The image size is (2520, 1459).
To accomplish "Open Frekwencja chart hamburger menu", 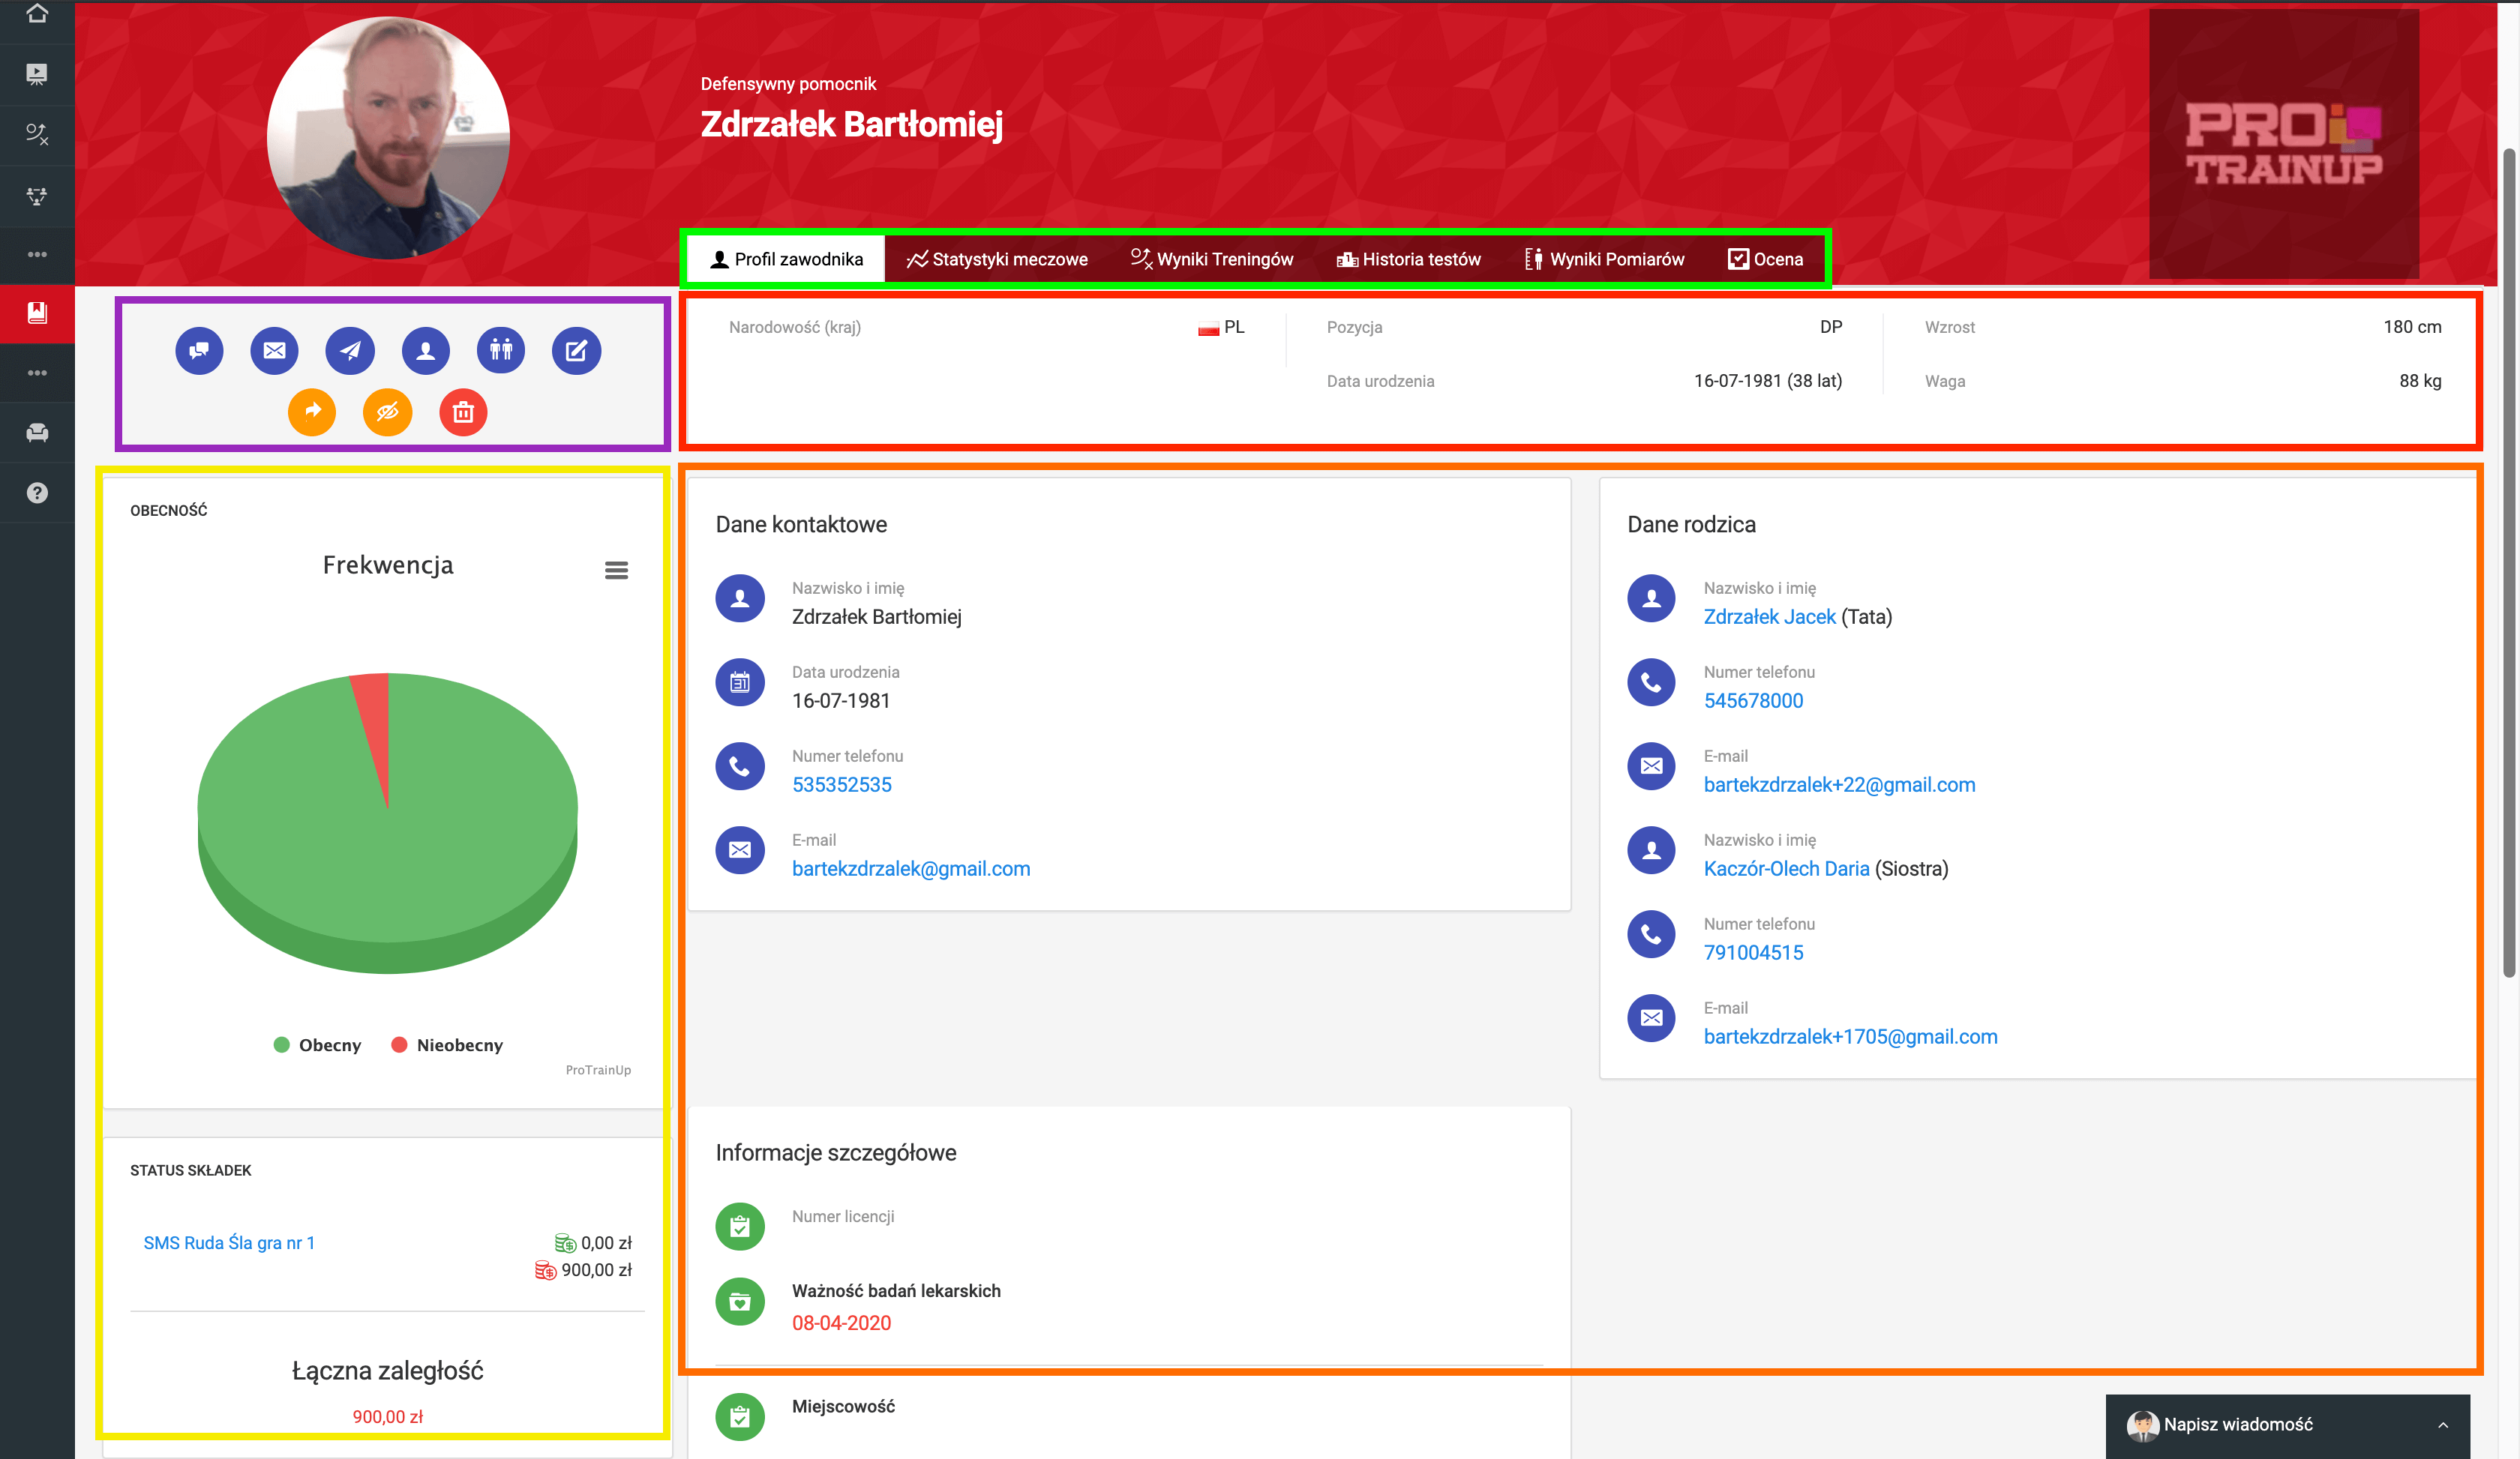I will click(x=616, y=571).
